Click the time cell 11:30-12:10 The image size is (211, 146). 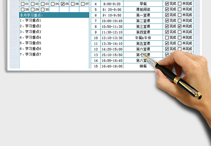point(112,32)
